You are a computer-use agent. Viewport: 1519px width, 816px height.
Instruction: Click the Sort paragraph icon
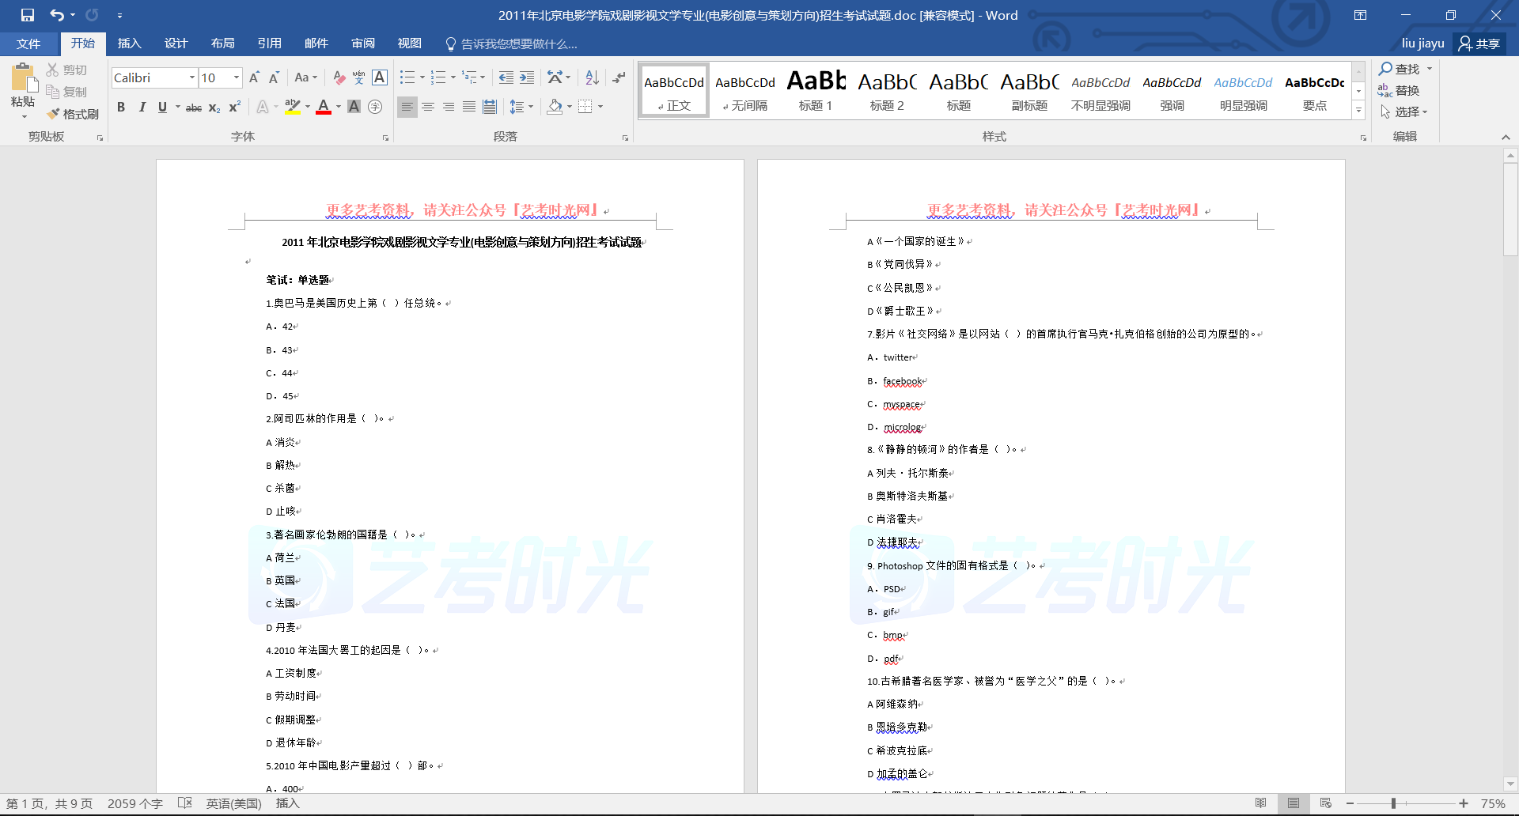click(x=592, y=77)
